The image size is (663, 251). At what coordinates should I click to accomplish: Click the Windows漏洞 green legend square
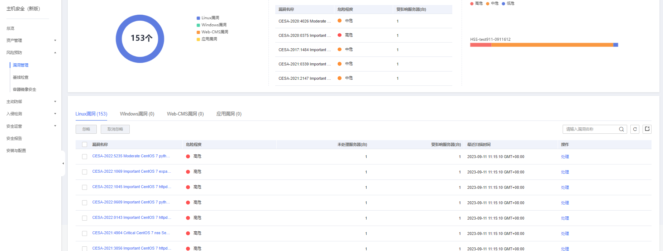tap(198, 25)
